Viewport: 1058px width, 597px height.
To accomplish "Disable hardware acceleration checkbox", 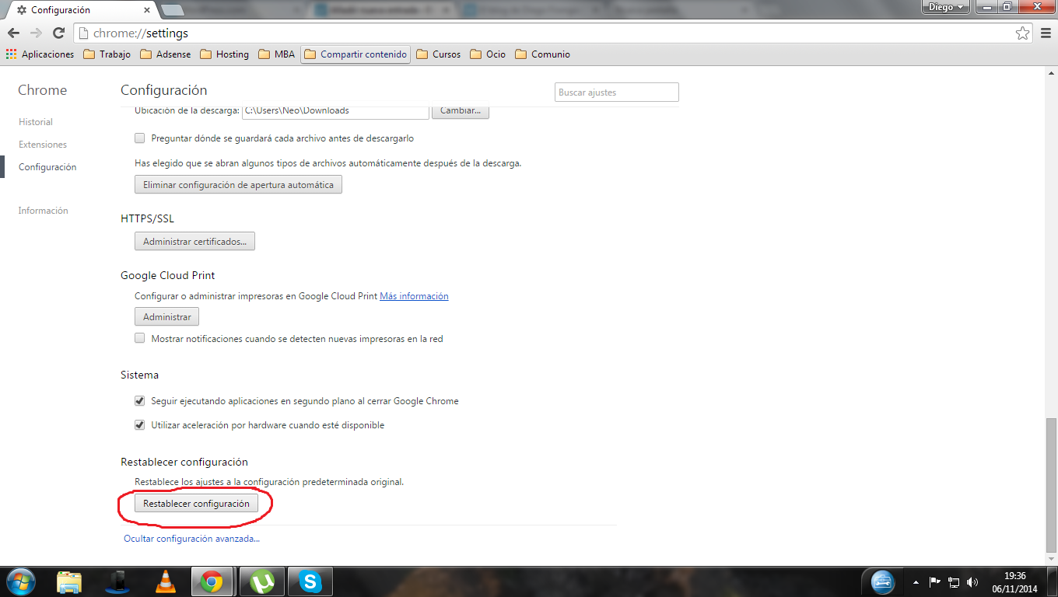I will coord(140,425).
